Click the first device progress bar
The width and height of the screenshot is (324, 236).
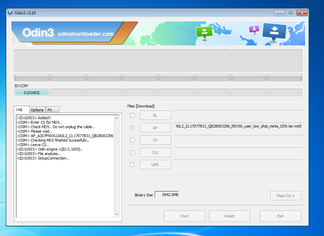[x=32, y=78]
